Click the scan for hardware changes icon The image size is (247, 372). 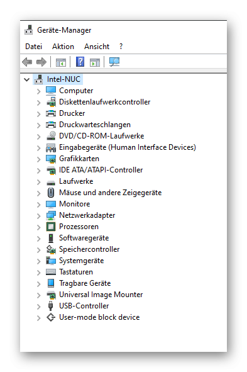pyautogui.click(x=114, y=62)
